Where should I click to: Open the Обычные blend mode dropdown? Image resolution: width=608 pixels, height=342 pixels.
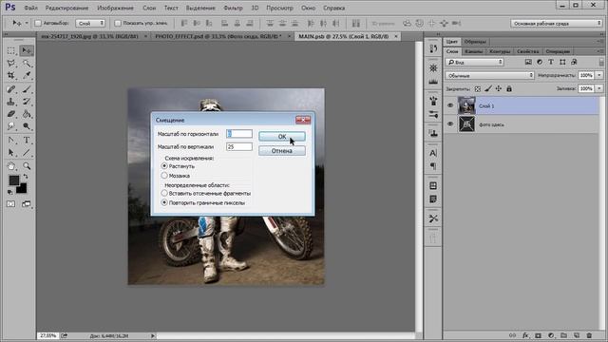click(490, 76)
